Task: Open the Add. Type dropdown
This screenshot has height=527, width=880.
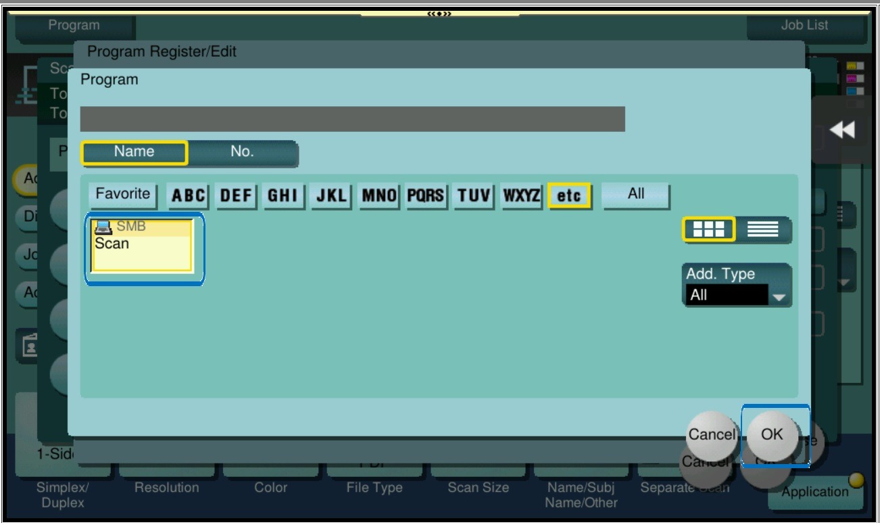Action: pyautogui.click(x=736, y=285)
